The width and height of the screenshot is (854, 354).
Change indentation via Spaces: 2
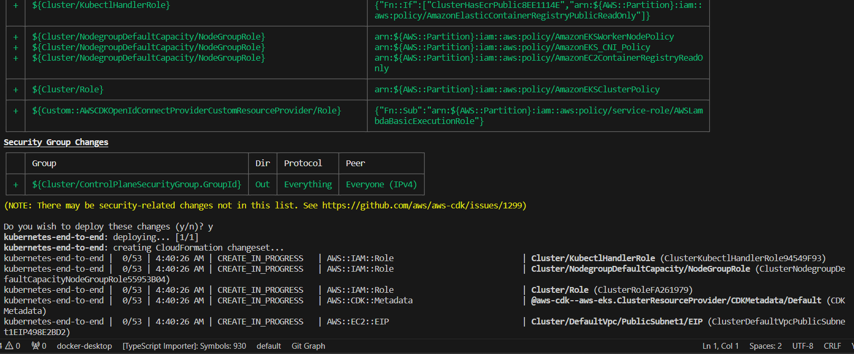pos(765,346)
